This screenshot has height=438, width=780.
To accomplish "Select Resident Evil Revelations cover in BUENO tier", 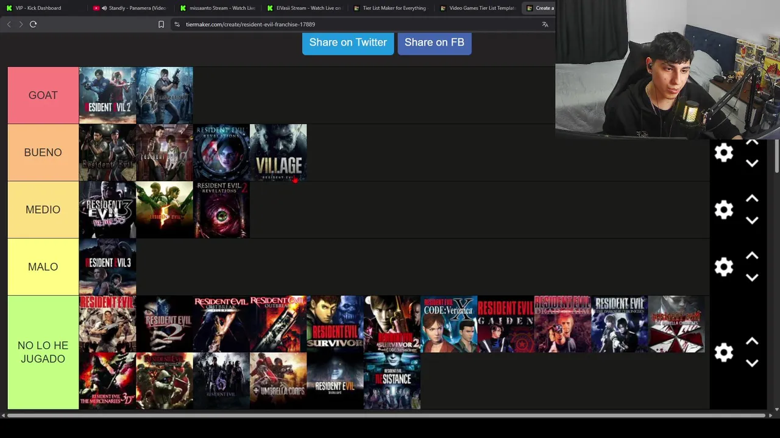I will click(221, 153).
